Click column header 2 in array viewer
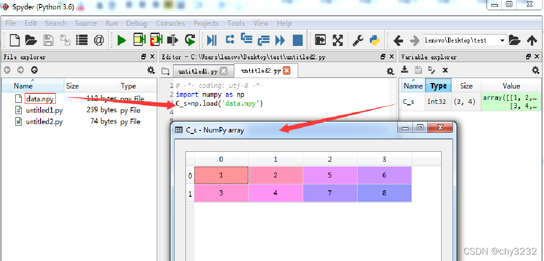Image resolution: width=544 pixels, height=261 pixels. [329, 160]
